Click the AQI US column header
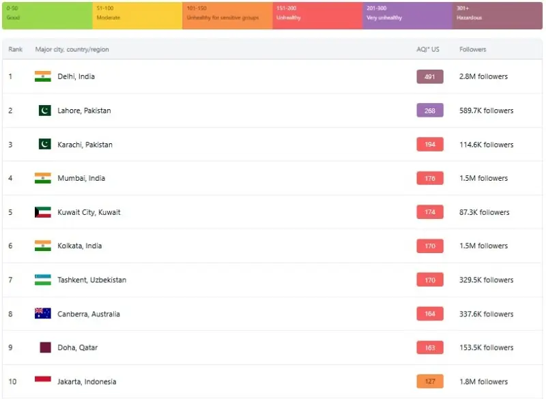The width and height of the screenshot is (546, 399). click(x=428, y=50)
